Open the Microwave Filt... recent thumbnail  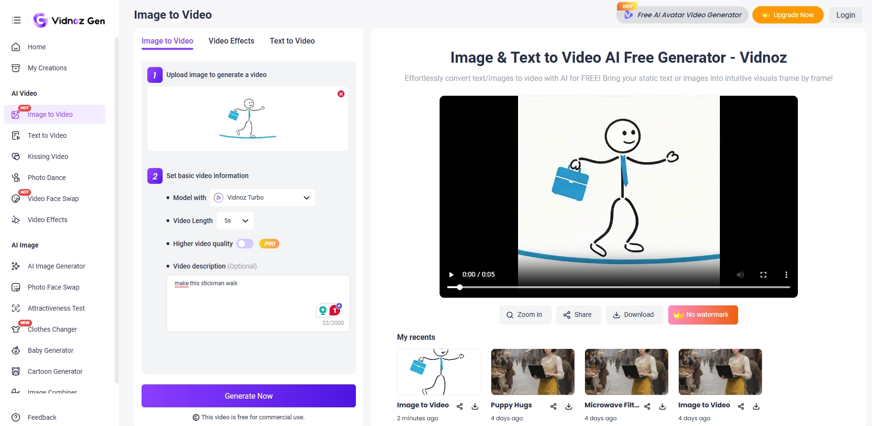(627, 372)
